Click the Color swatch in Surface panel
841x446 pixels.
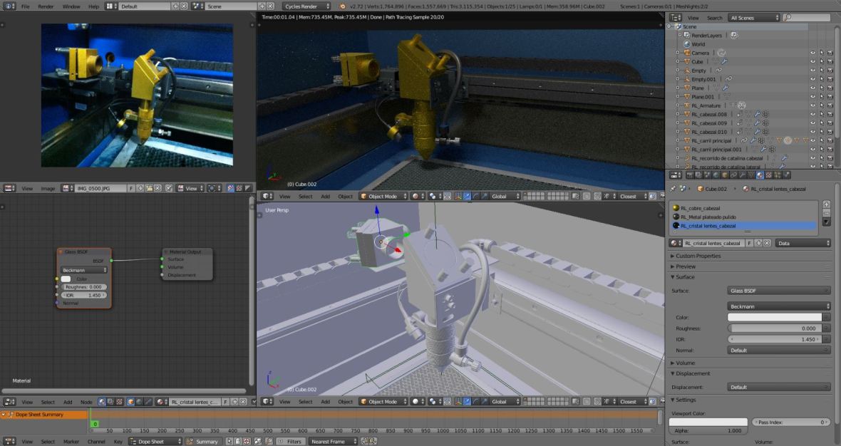pos(778,317)
